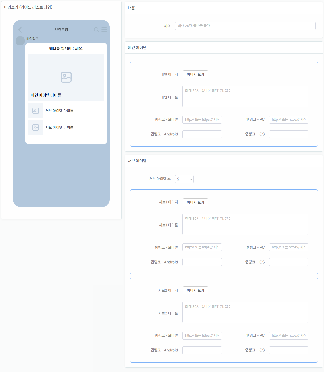Focus 서브2 웹링크 - PC input field

pos(289,336)
